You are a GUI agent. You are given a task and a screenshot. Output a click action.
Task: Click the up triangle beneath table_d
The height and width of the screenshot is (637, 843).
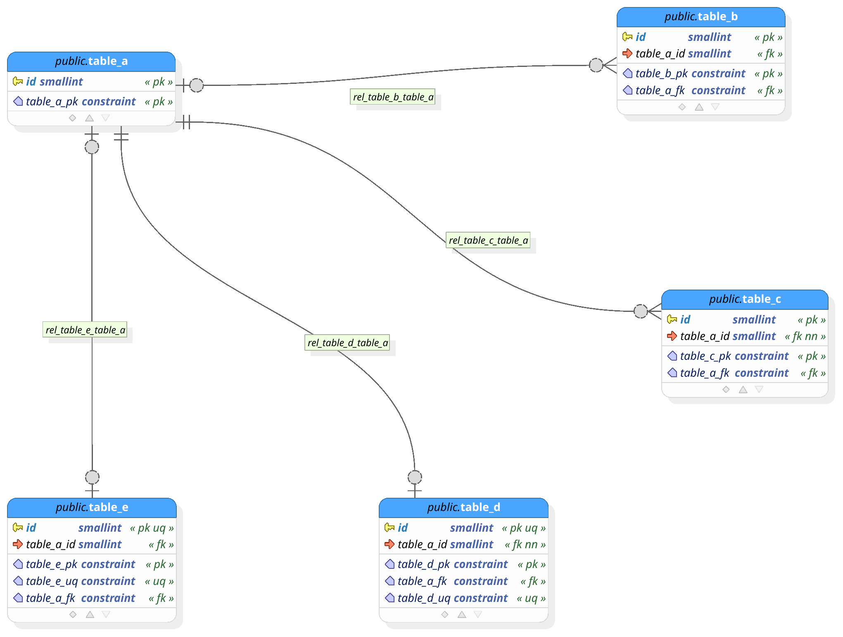click(461, 614)
